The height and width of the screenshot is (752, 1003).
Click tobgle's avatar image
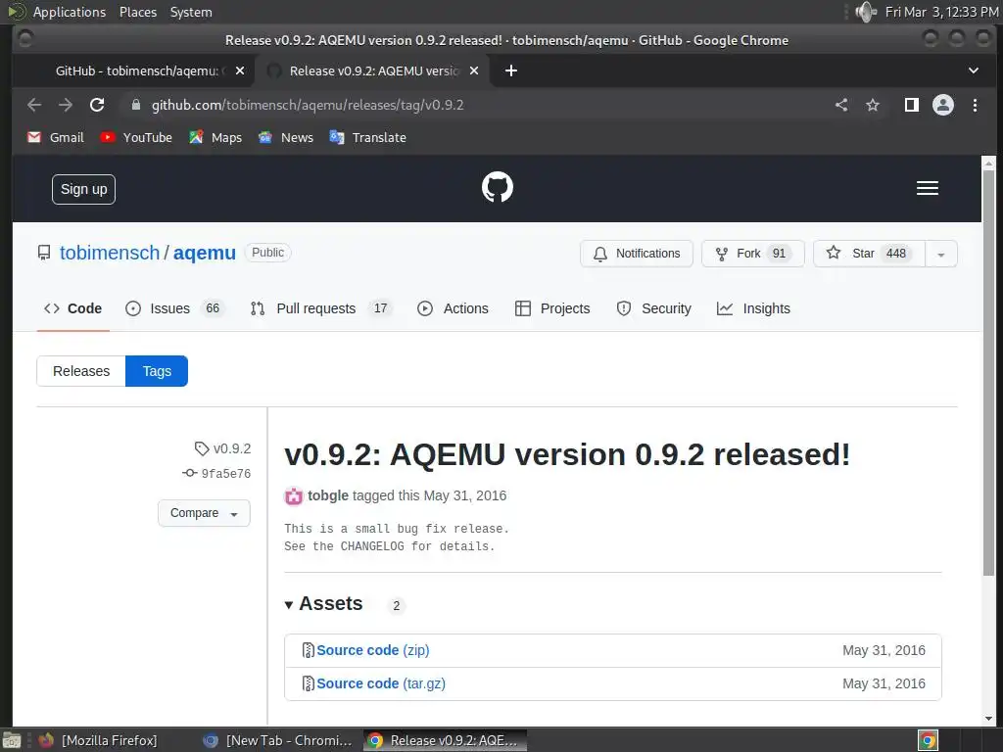294,496
